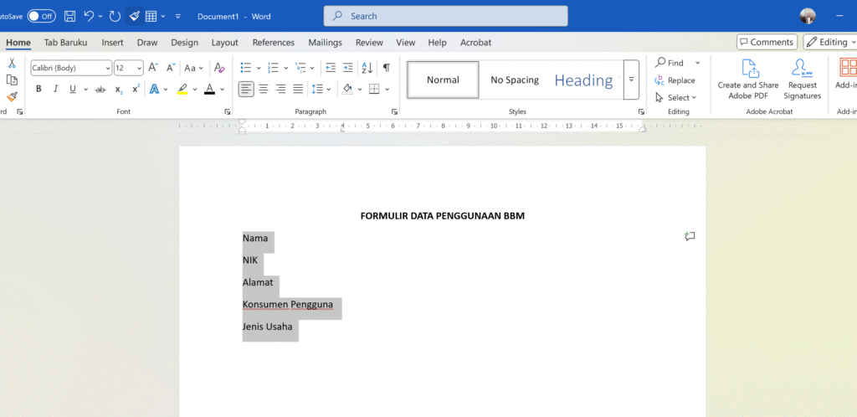857x417 pixels.
Task: Open the font name Calibri dropdown
Action: tap(108, 68)
